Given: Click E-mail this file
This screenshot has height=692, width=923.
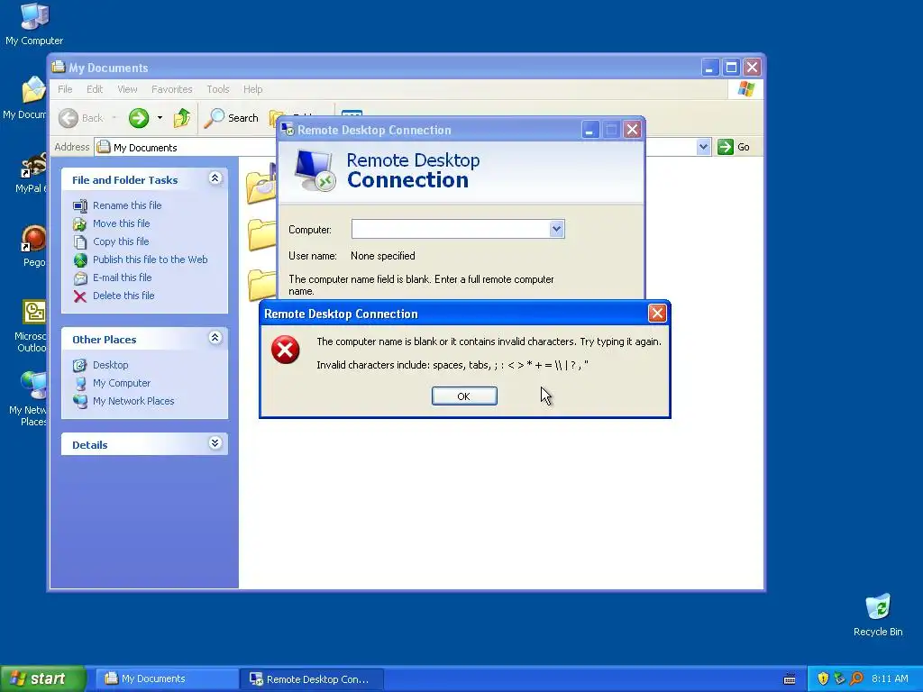Looking at the screenshot, I should (x=123, y=278).
